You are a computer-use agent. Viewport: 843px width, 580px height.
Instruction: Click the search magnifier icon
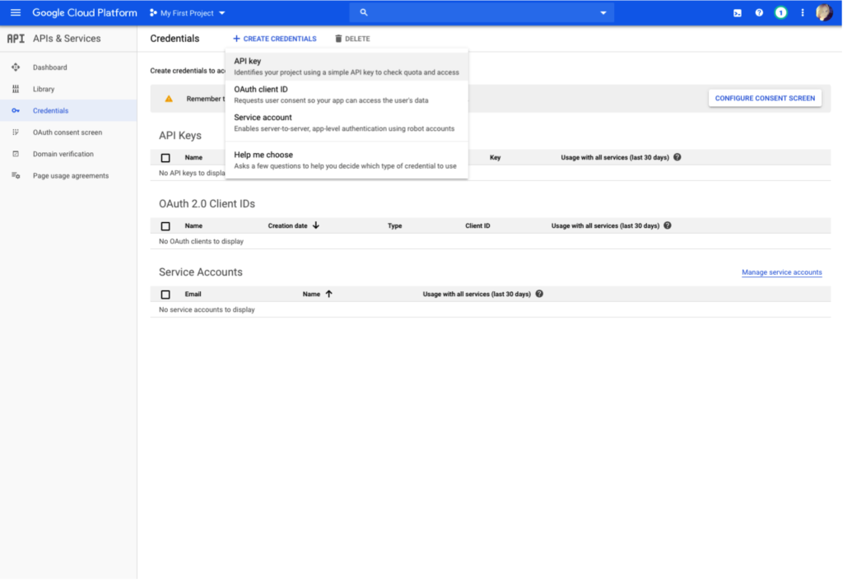(364, 12)
